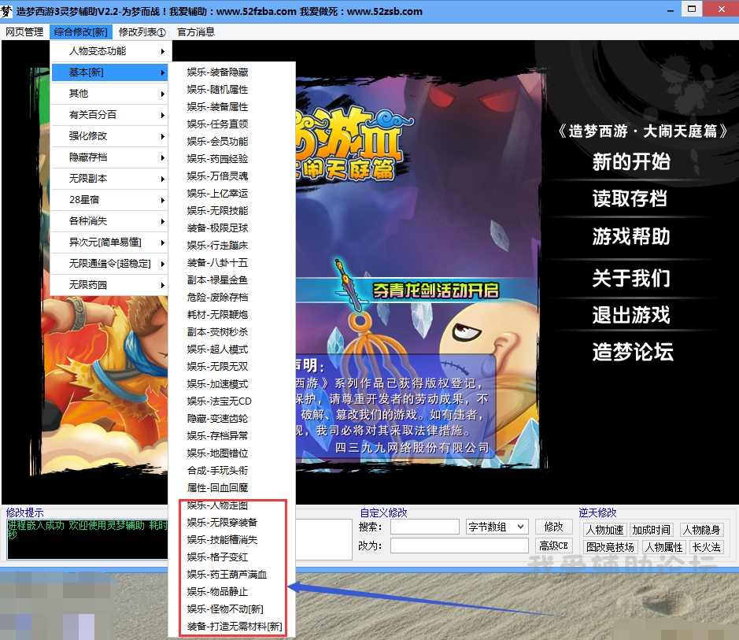Expand the 其他 submenu
Screen dimensions: 739x640
tap(110, 94)
